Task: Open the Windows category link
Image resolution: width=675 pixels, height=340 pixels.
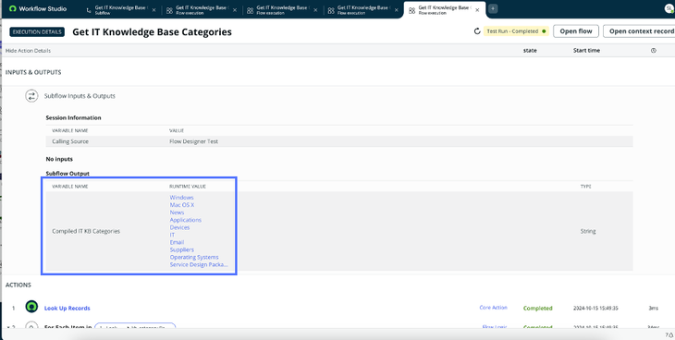Action: 181,198
